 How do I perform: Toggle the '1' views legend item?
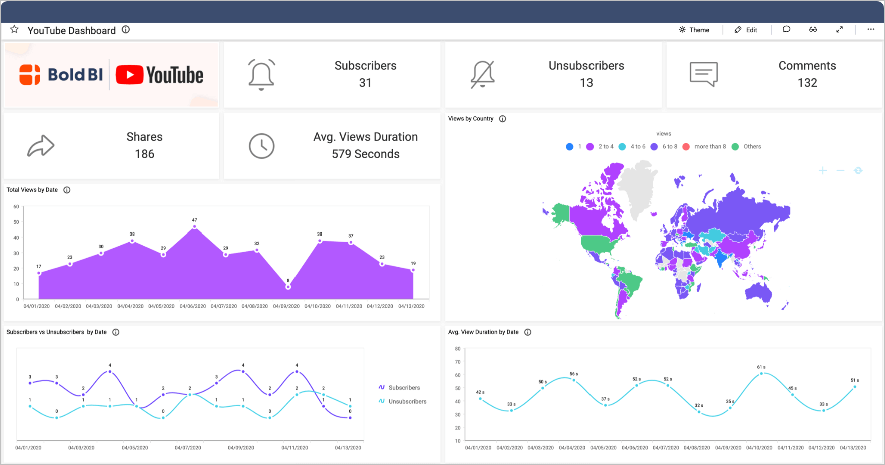(x=574, y=147)
